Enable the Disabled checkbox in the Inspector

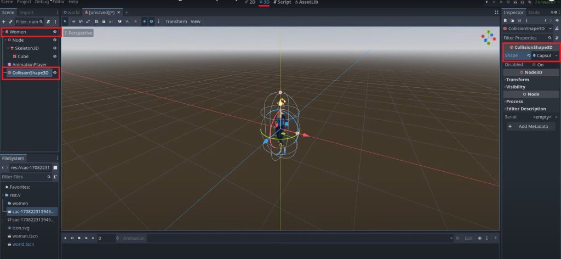point(534,65)
